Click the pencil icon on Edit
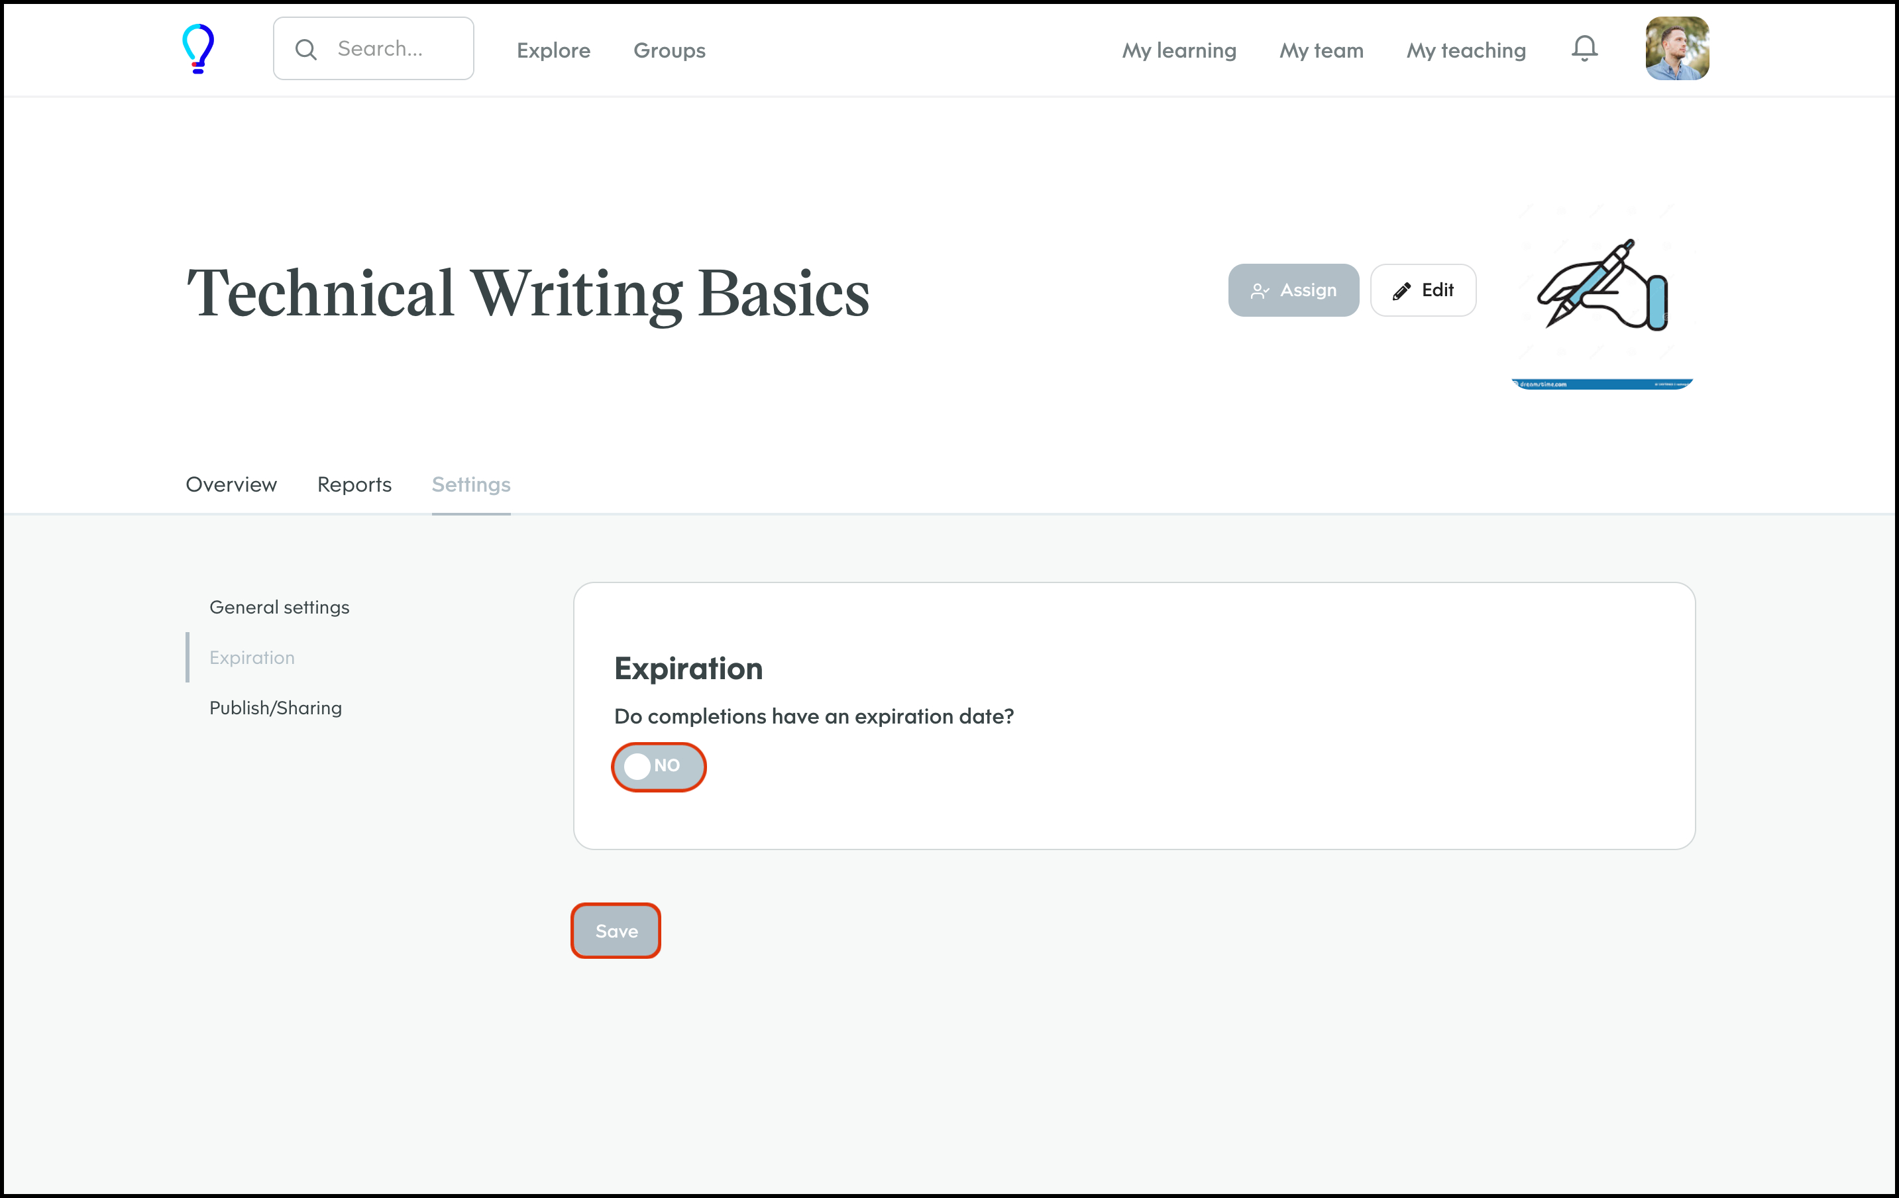The height and width of the screenshot is (1198, 1899). (x=1401, y=291)
